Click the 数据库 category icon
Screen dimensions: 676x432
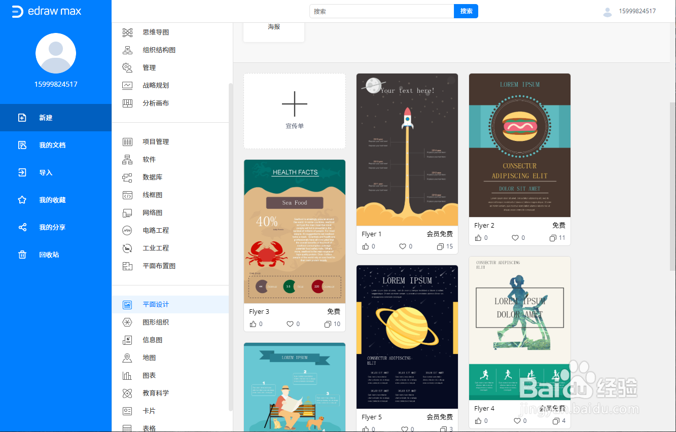(127, 177)
